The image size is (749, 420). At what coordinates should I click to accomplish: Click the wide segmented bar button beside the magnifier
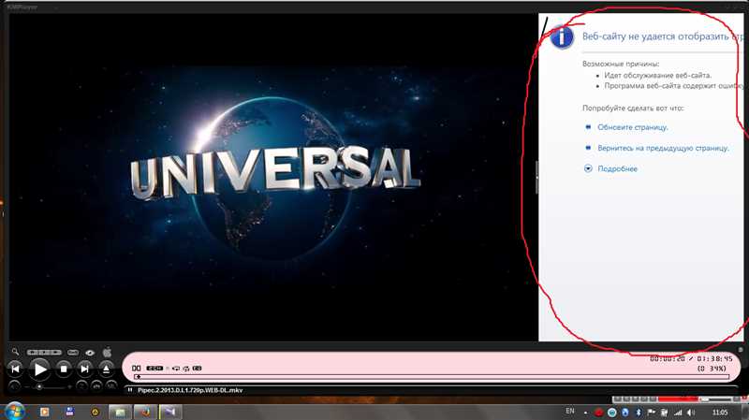(44, 353)
